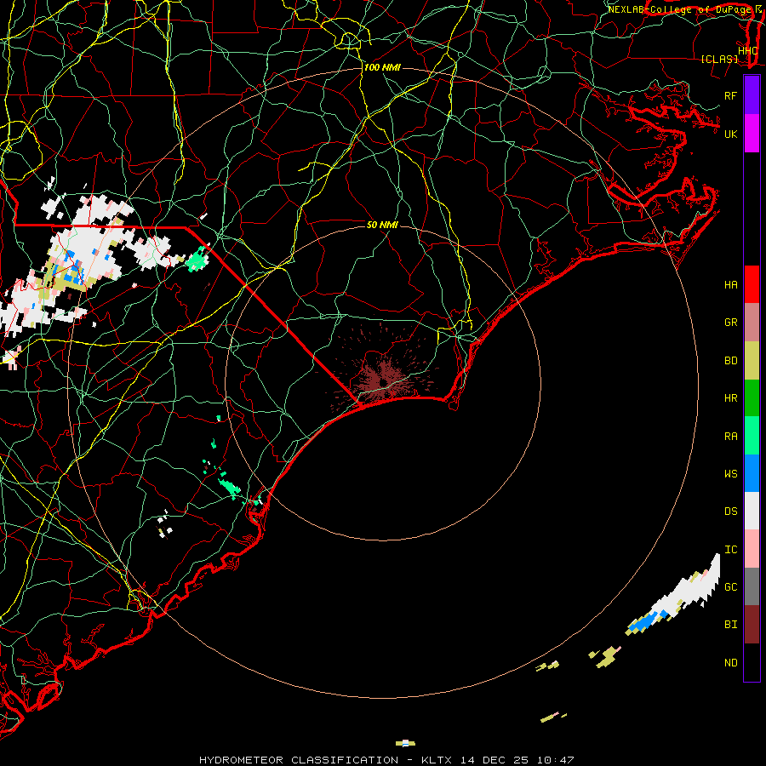
Task: Click the red HA legend color swatch
Action: click(x=752, y=284)
